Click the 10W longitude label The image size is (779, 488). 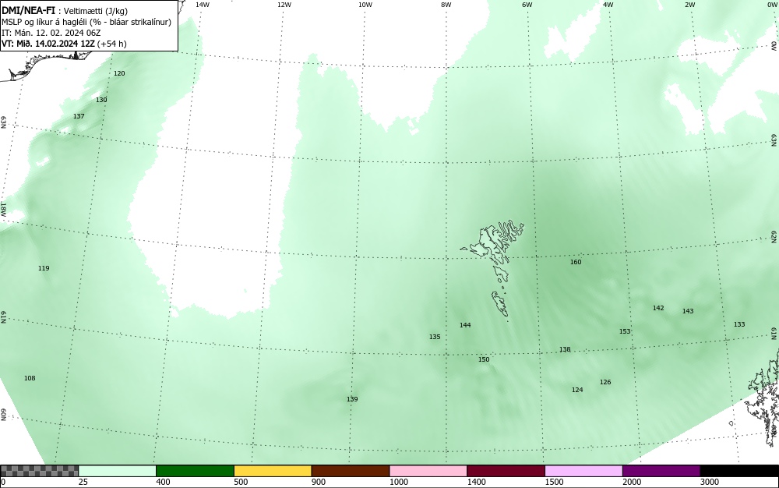coord(365,5)
